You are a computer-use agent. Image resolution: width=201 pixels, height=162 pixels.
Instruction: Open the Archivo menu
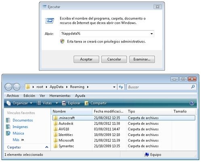click(13, 96)
